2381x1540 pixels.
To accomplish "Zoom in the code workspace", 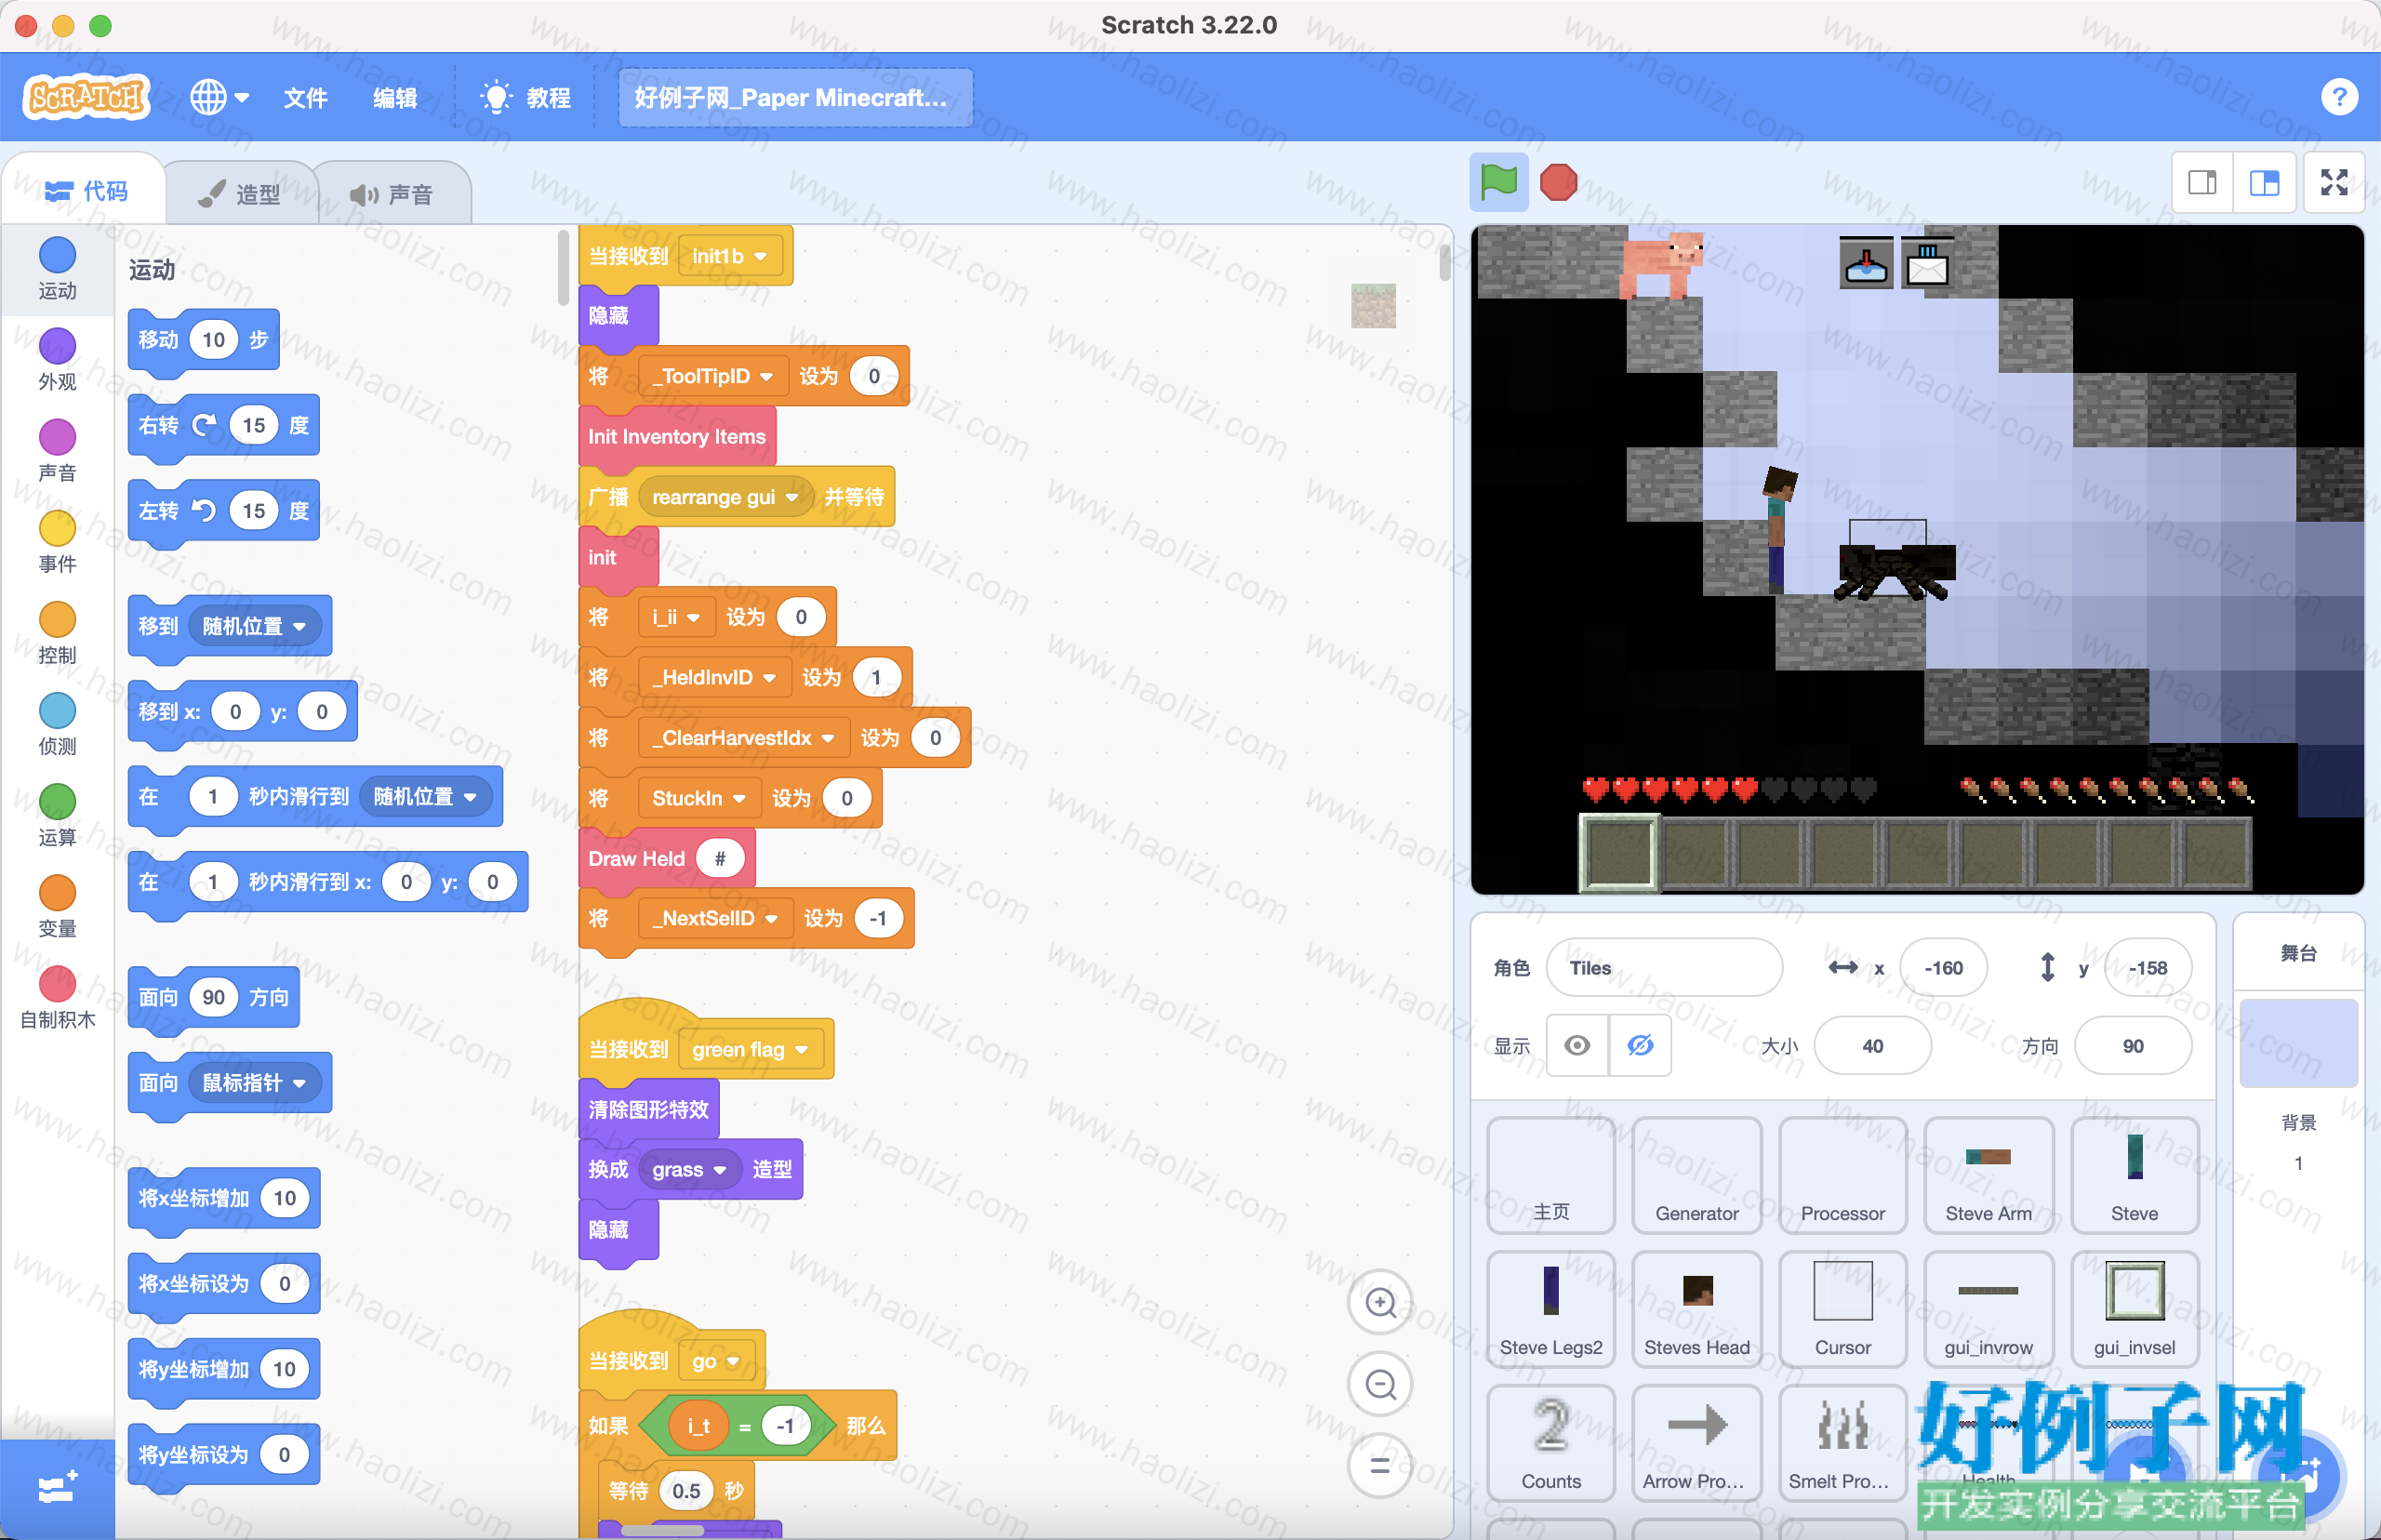I will click(1381, 1302).
